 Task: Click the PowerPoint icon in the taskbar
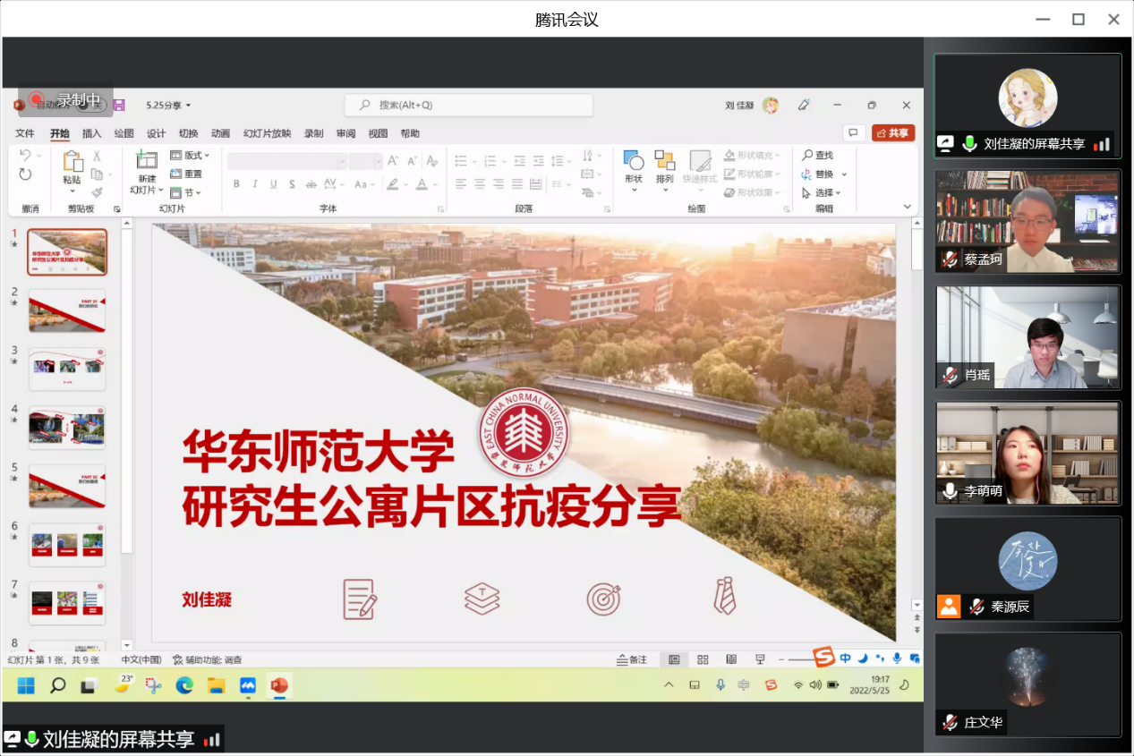click(x=279, y=686)
